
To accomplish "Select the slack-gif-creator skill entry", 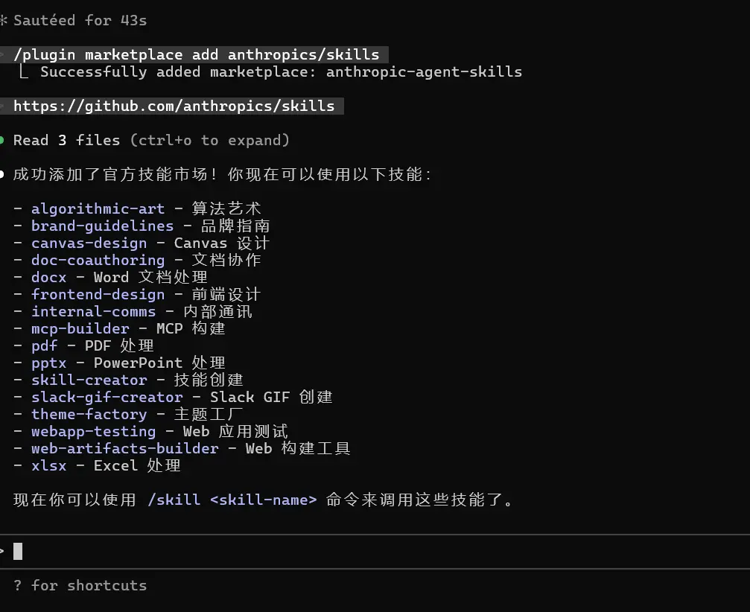I will pyautogui.click(x=107, y=397).
